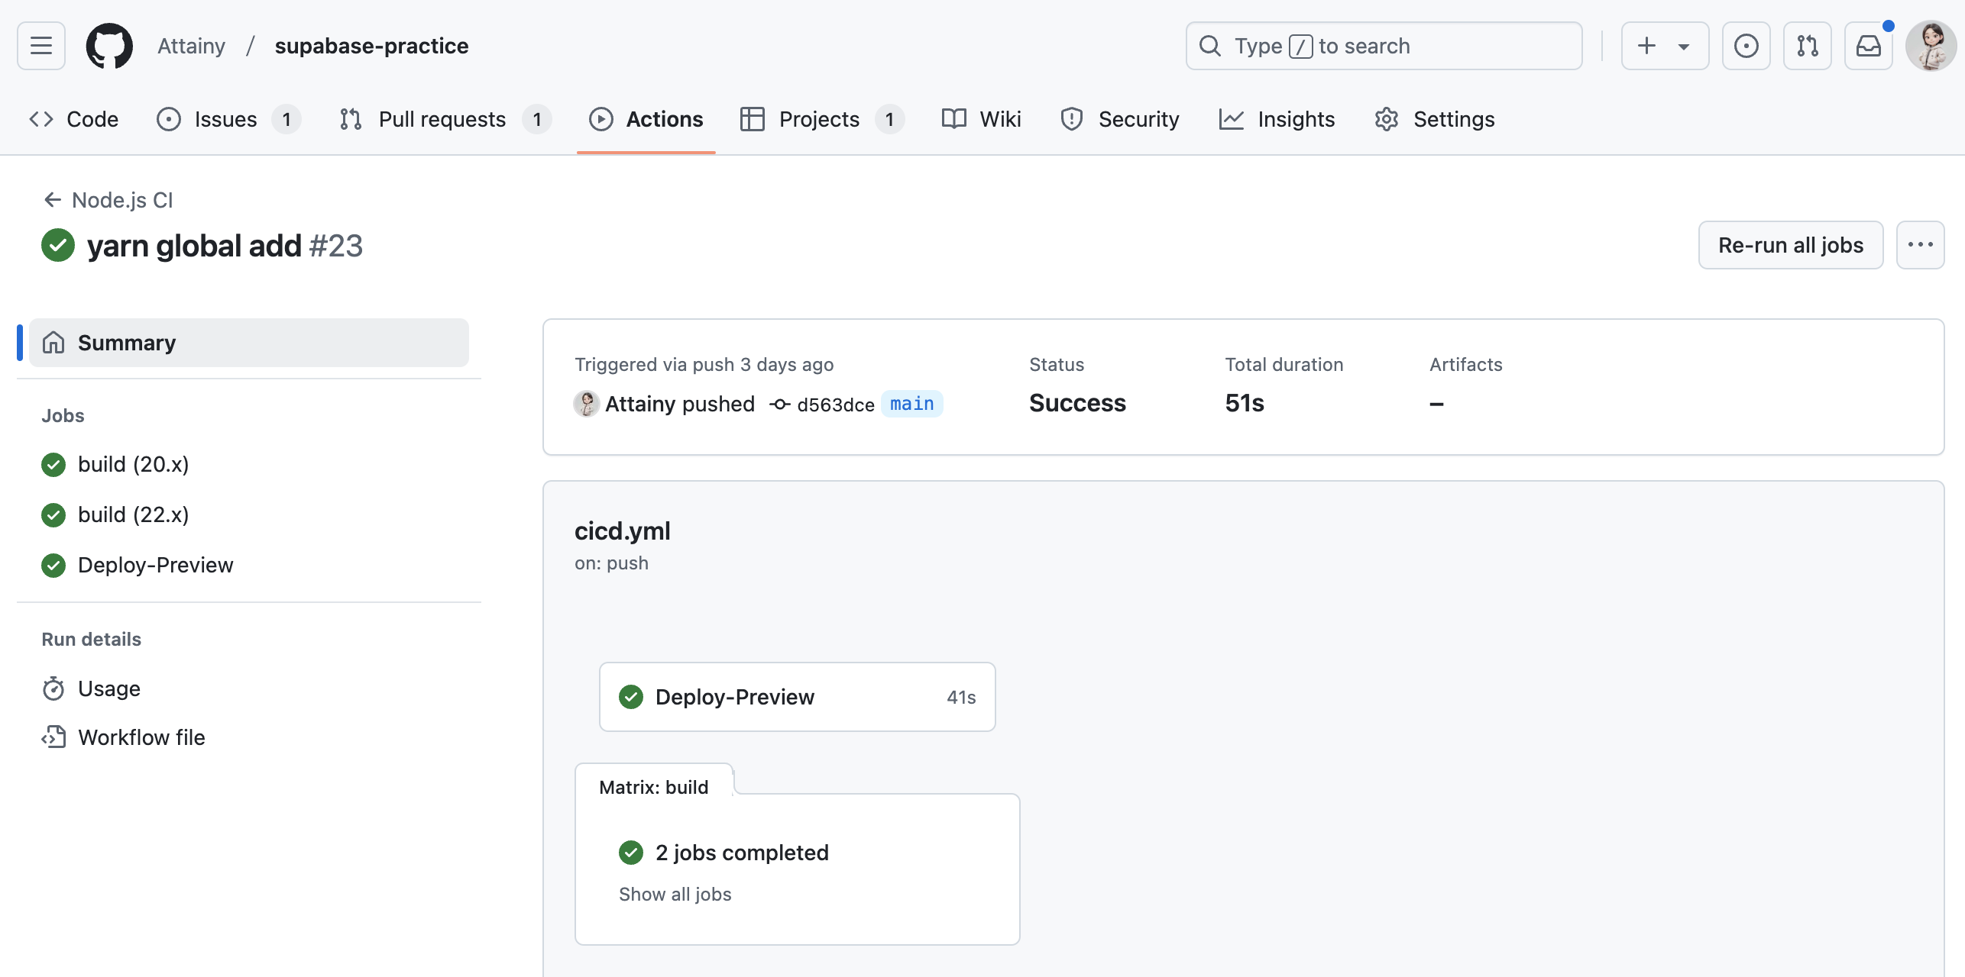Open commit d563dce link
The height and width of the screenshot is (977, 1965).
pyautogui.click(x=835, y=405)
